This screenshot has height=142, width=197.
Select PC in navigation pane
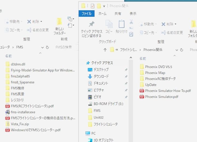click(91, 133)
